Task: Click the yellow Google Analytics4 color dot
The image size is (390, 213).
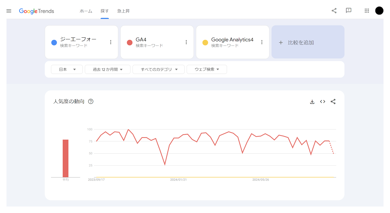Action: [205, 43]
